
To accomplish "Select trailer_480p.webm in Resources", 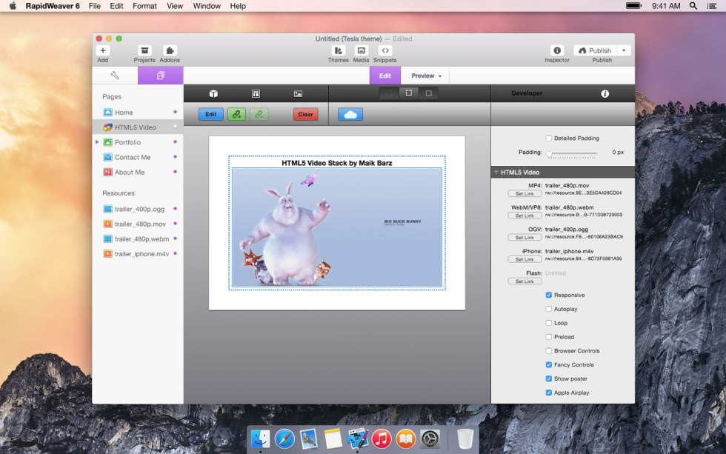I will click(x=138, y=238).
